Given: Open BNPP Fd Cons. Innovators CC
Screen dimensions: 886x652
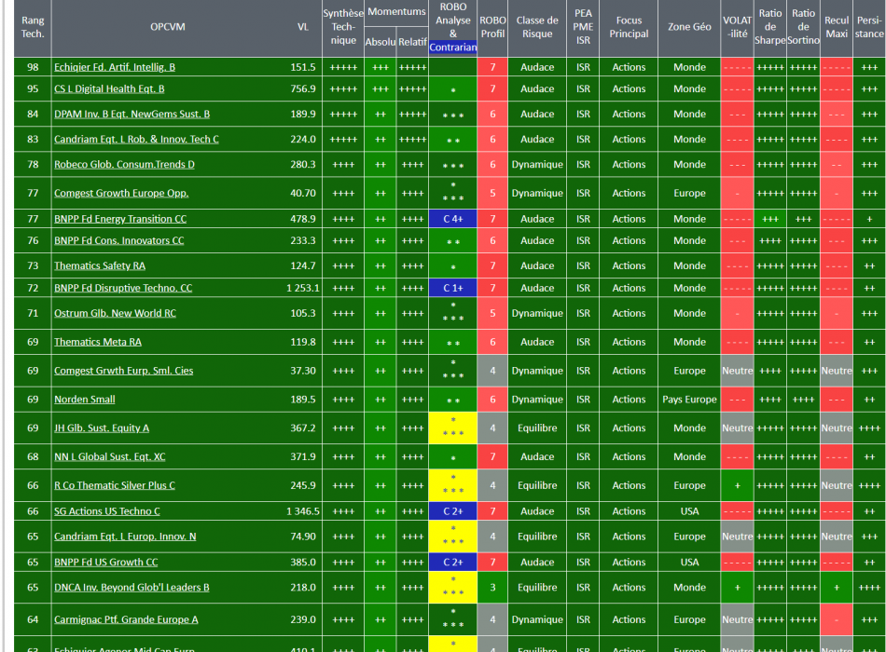Looking at the screenshot, I should tap(119, 240).
